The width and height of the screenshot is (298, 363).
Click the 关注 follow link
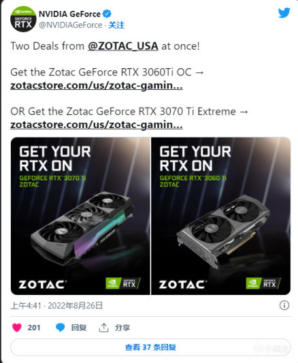[x=116, y=25]
